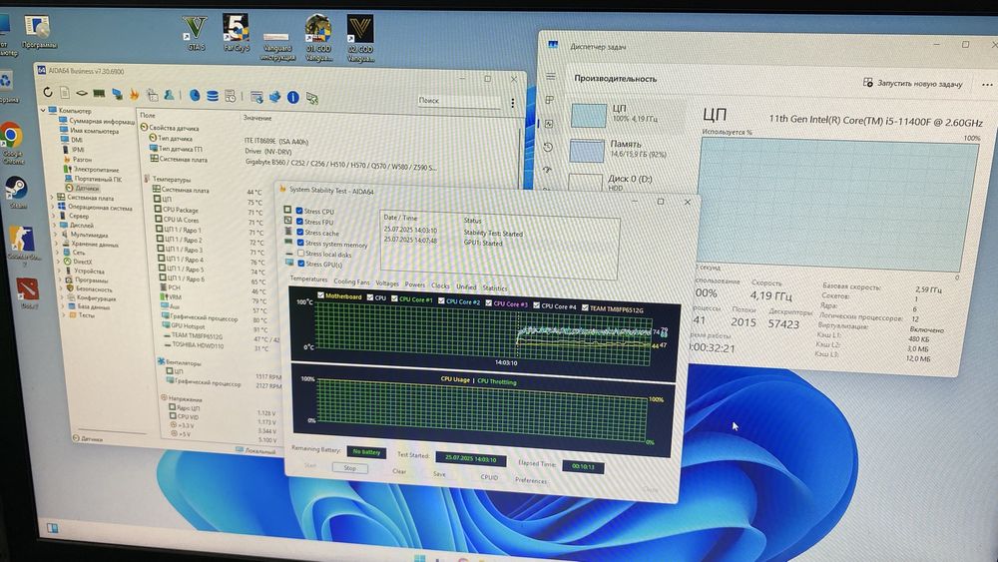Toggle Motherboard graph checkbox
The width and height of the screenshot is (998, 562).
[320, 295]
